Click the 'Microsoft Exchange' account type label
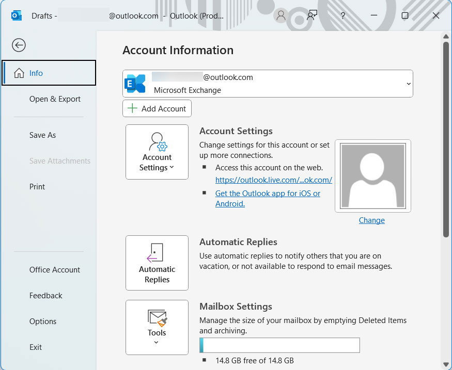This screenshot has height=370, width=452. pyautogui.click(x=188, y=90)
